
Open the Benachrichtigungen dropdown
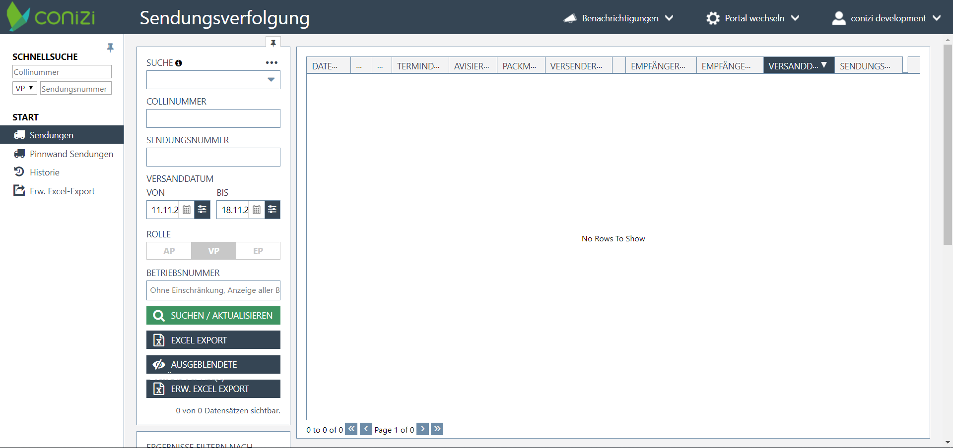pos(619,18)
